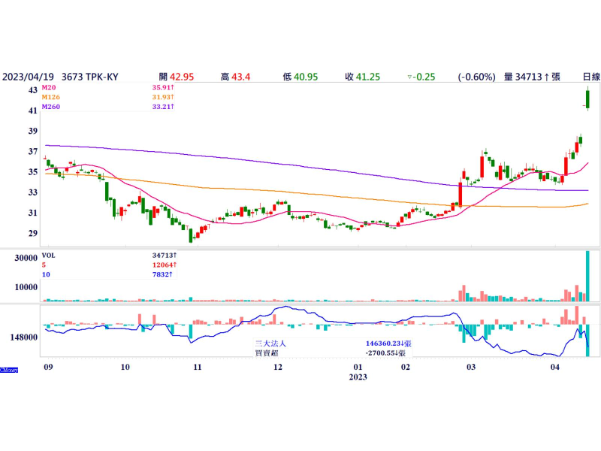Click the CMoney logo in bottom-left corner
Viewport: 601px width, 451px height.
pos(8,369)
